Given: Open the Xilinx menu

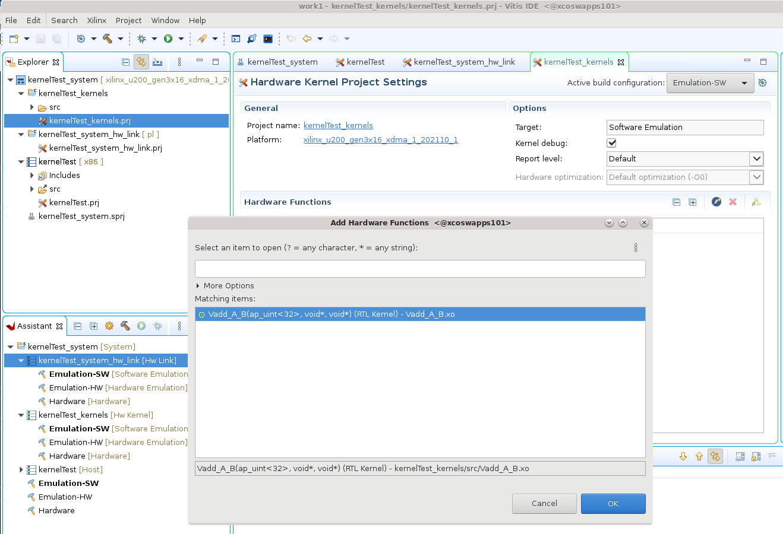Looking at the screenshot, I should pyautogui.click(x=97, y=20).
